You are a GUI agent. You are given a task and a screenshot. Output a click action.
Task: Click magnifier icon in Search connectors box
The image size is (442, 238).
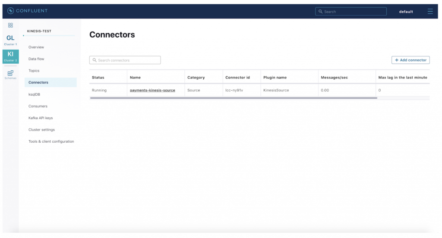(x=95, y=60)
